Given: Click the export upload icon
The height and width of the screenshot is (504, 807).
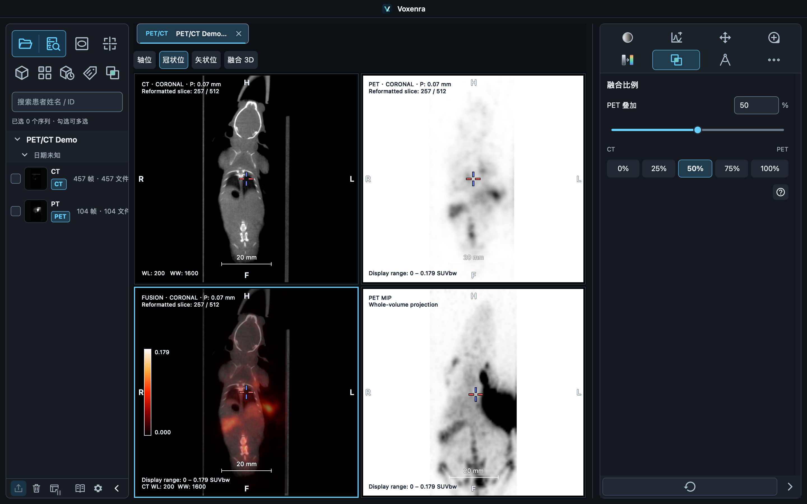Looking at the screenshot, I should [19, 488].
